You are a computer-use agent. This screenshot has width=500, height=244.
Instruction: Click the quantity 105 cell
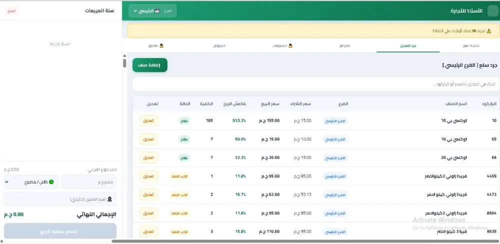click(x=209, y=121)
